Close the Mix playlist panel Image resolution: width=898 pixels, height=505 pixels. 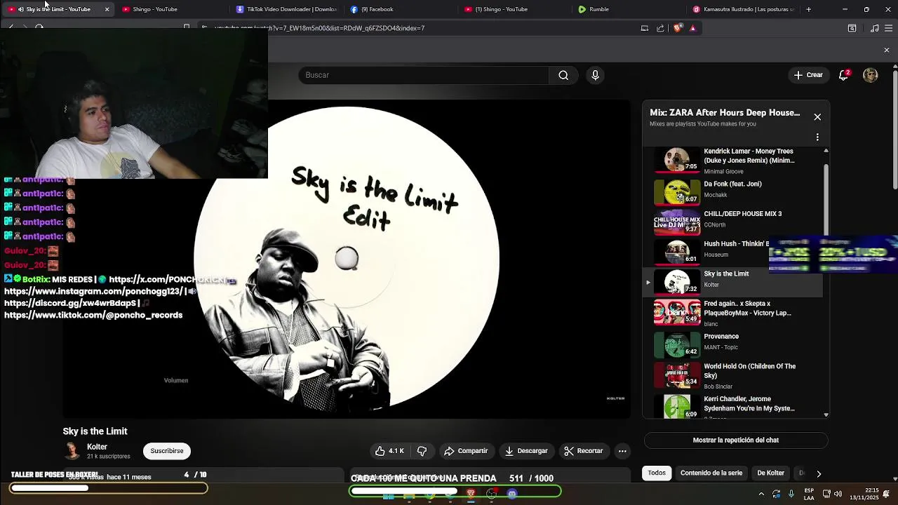click(x=817, y=117)
